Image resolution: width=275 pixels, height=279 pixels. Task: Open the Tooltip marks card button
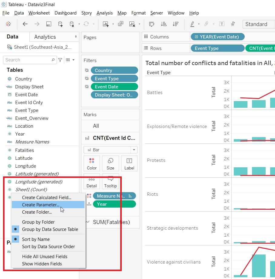click(x=110, y=182)
